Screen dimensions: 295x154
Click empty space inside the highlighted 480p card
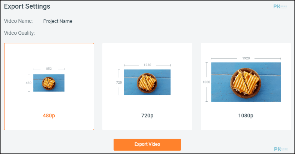click(x=49, y=55)
